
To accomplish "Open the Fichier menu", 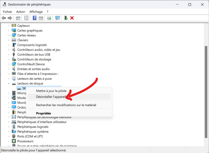I will [x=7, y=12].
